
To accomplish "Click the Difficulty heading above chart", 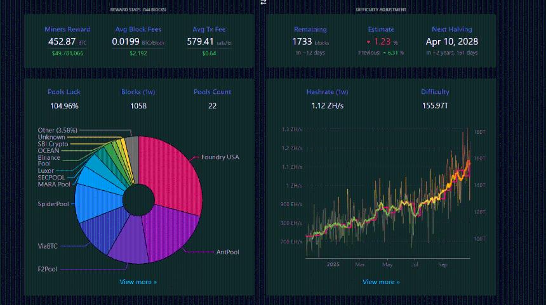I will click(x=435, y=92).
